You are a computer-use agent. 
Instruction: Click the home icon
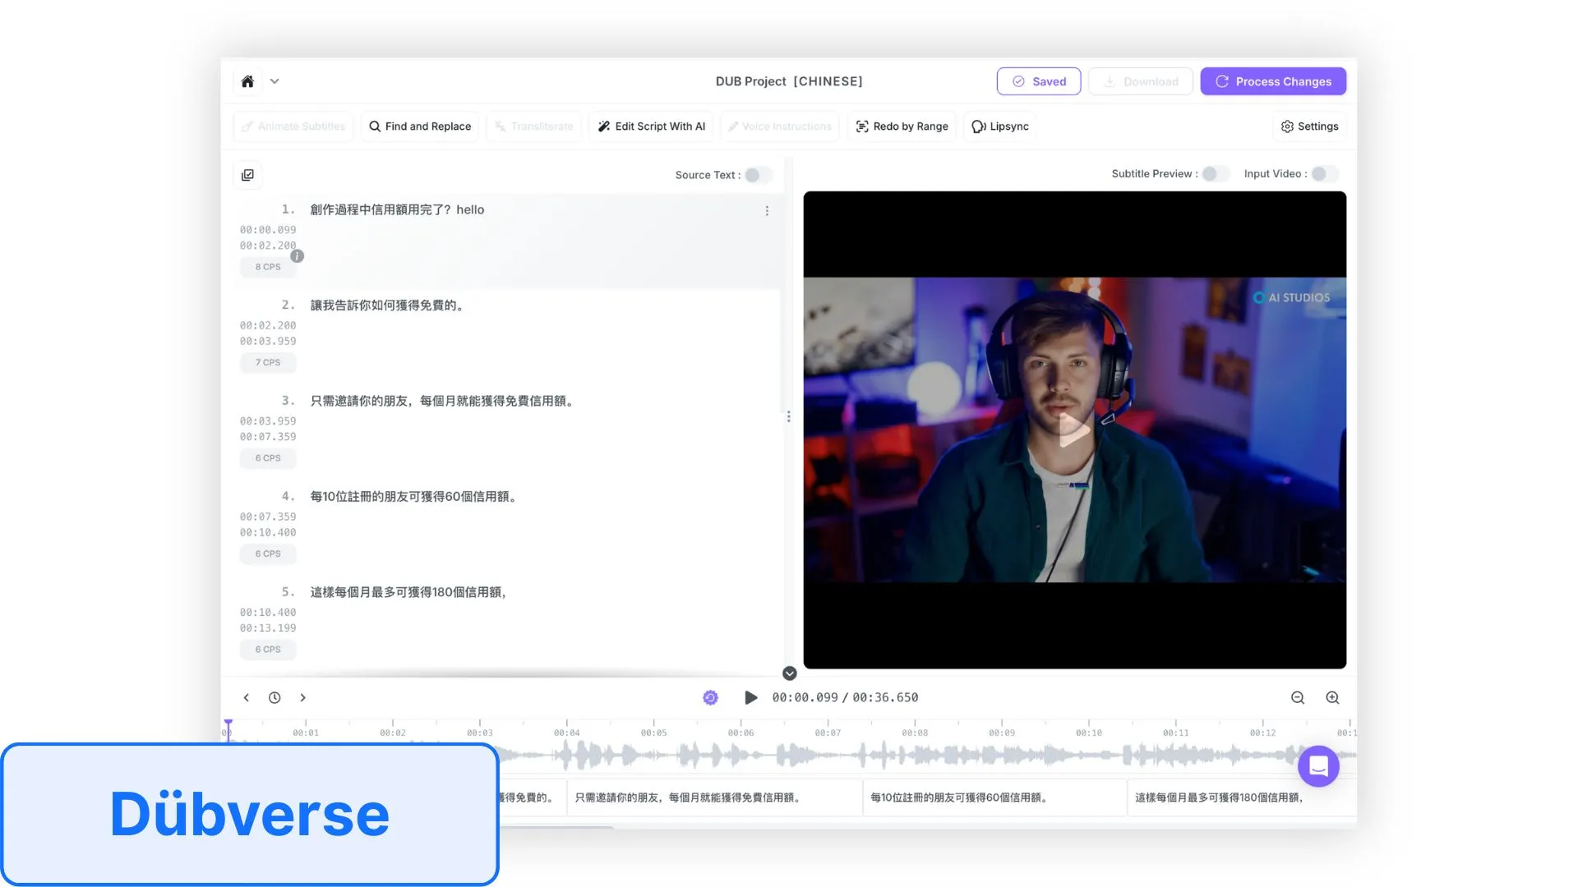point(247,81)
